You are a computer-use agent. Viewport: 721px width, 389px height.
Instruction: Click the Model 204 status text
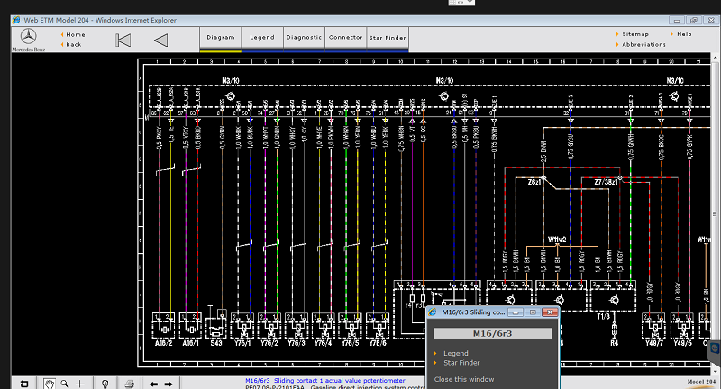[x=701, y=382]
